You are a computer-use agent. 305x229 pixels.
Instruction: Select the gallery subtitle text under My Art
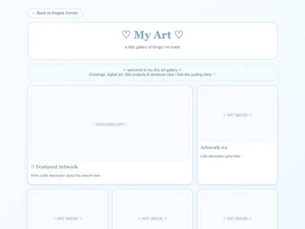point(152,47)
